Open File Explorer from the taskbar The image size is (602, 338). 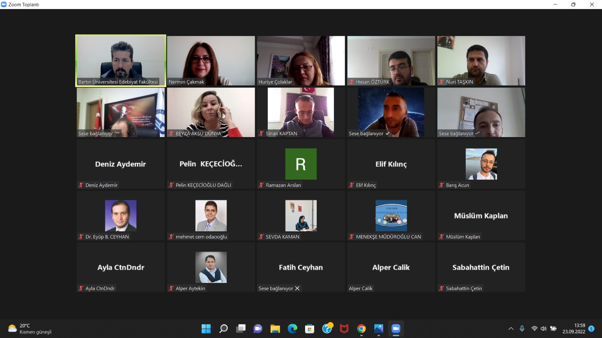(275, 329)
